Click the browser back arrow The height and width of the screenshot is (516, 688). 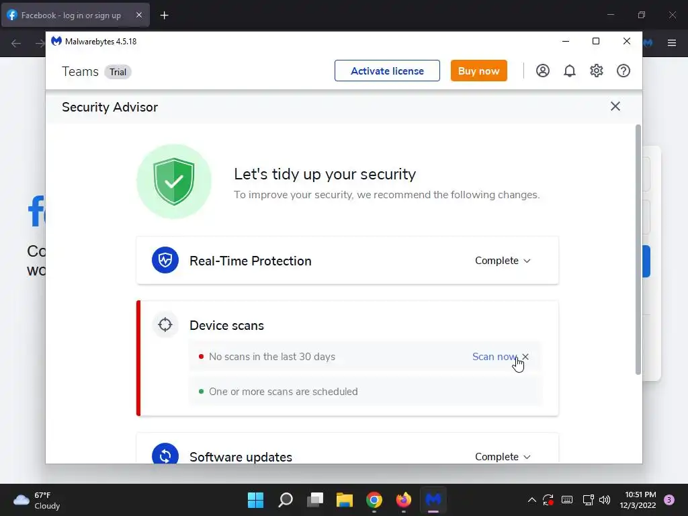coord(16,43)
